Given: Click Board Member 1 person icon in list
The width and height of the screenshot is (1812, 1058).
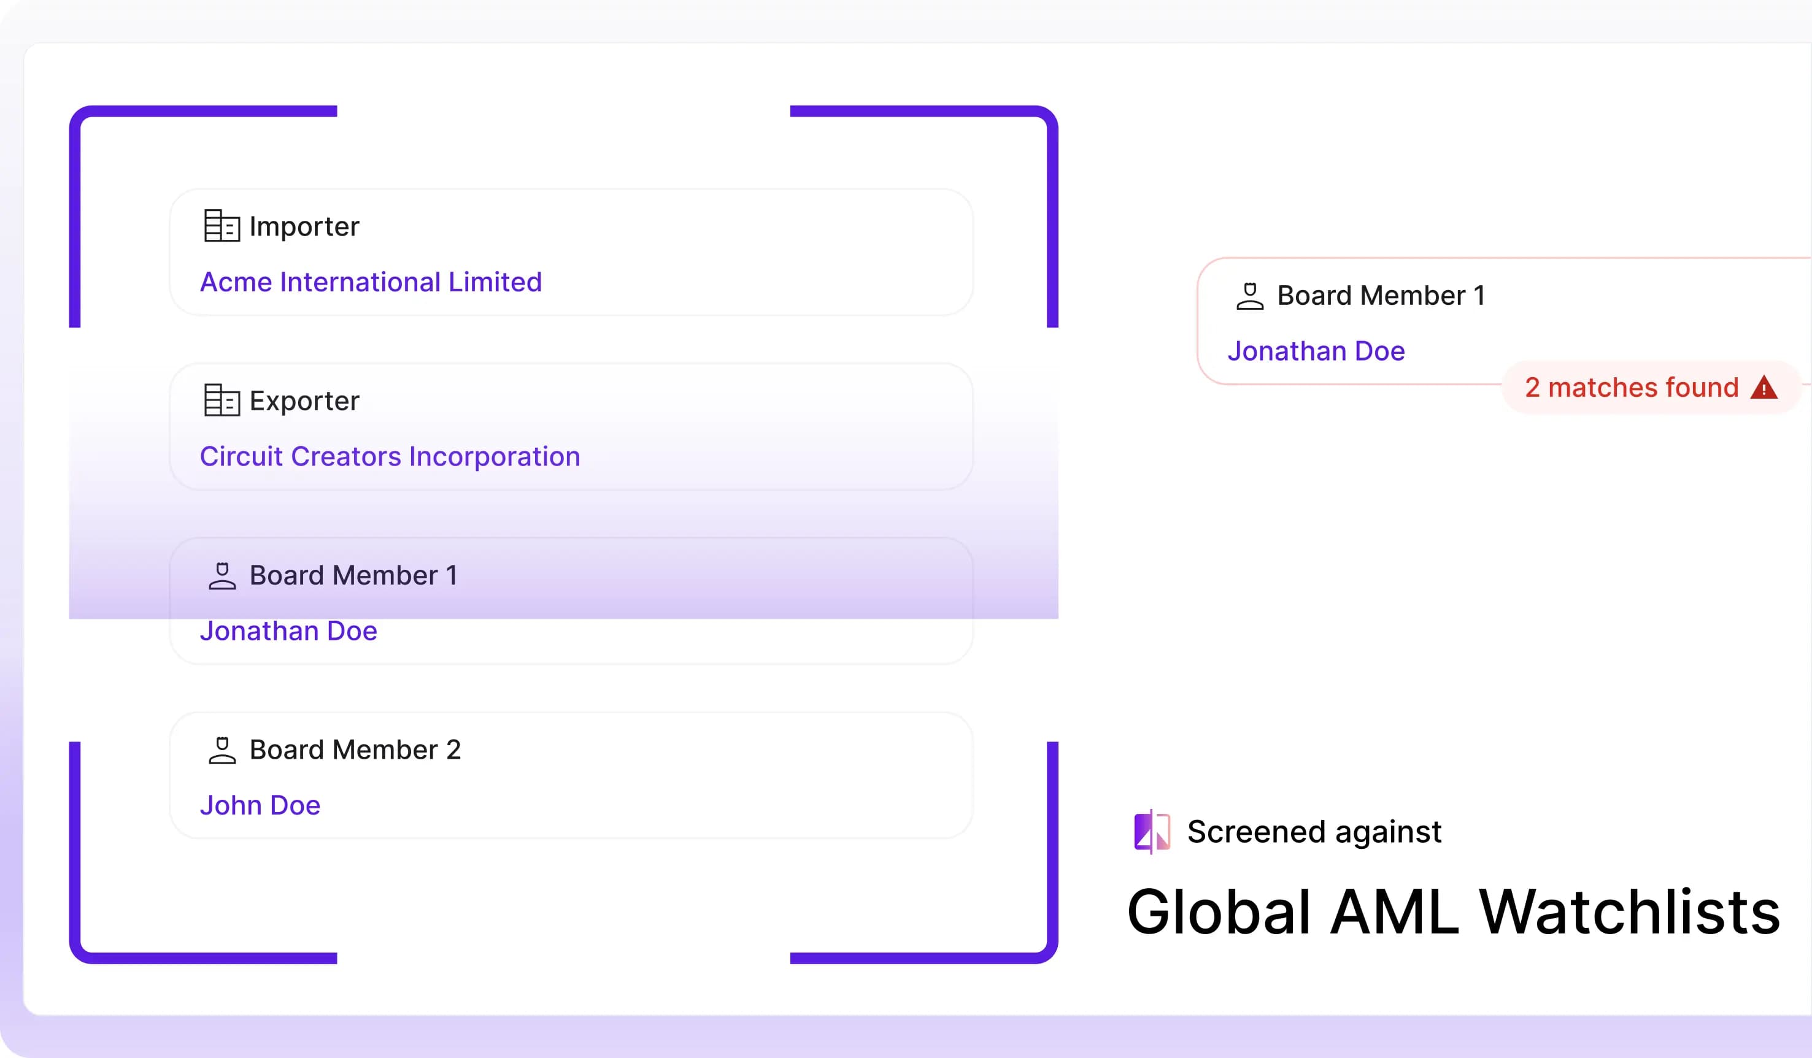Looking at the screenshot, I should point(222,576).
